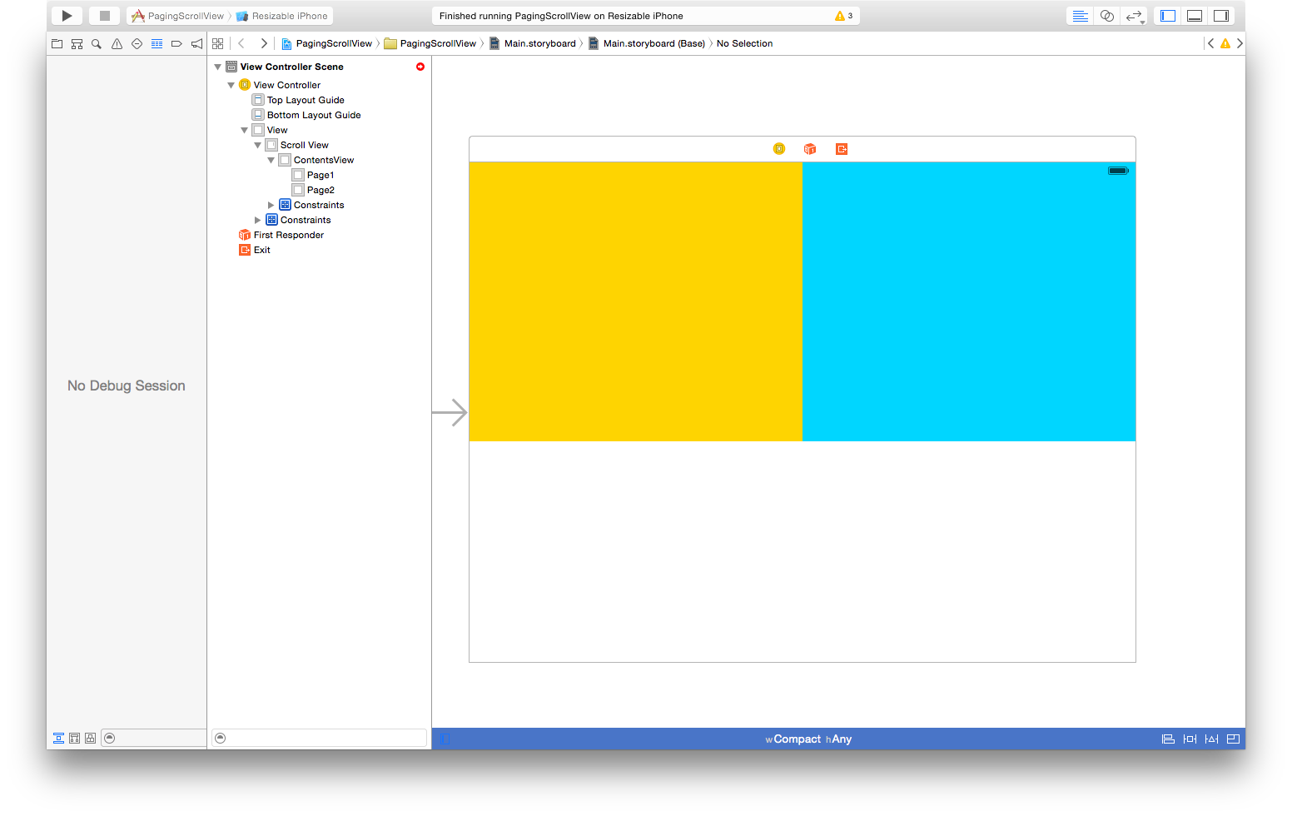Click Exit icon in scene dock
Image resolution: width=1292 pixels, height=816 pixels.
[x=842, y=149]
